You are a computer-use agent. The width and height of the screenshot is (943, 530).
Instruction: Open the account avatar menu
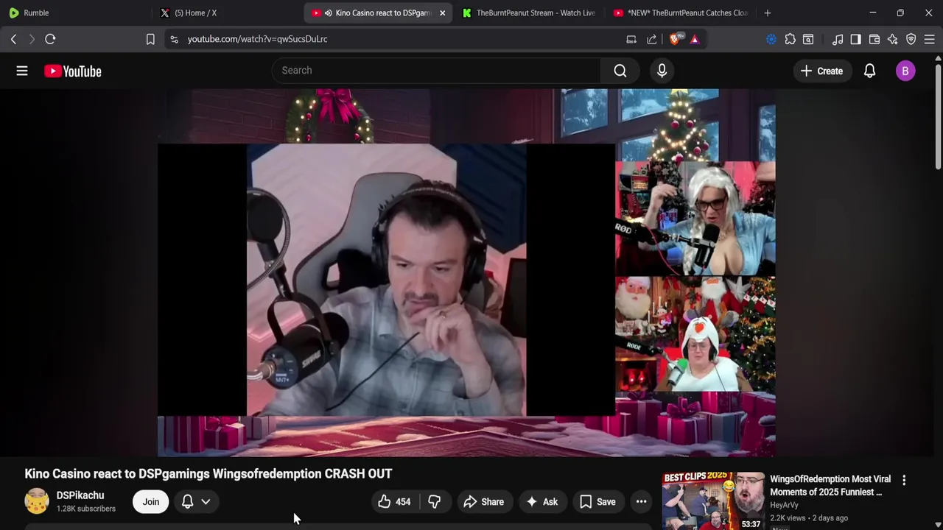click(x=905, y=71)
